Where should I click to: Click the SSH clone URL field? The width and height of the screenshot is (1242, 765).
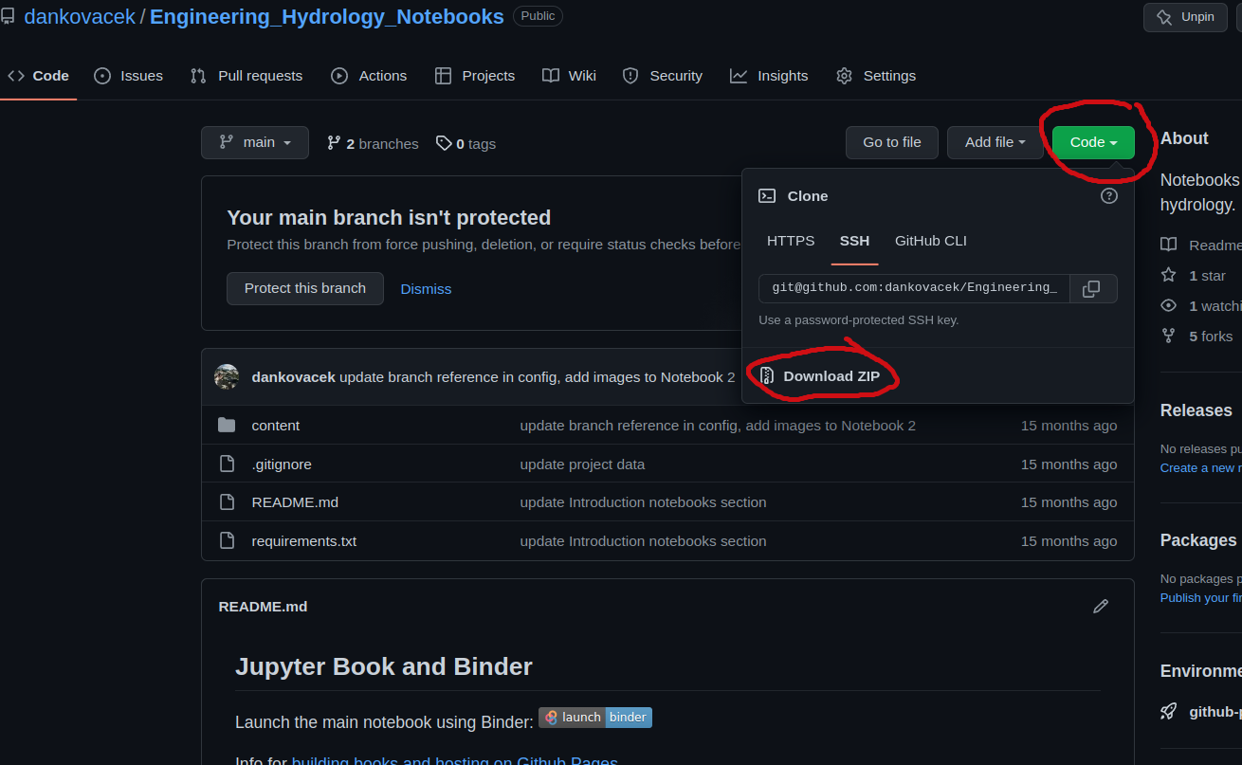coord(915,288)
